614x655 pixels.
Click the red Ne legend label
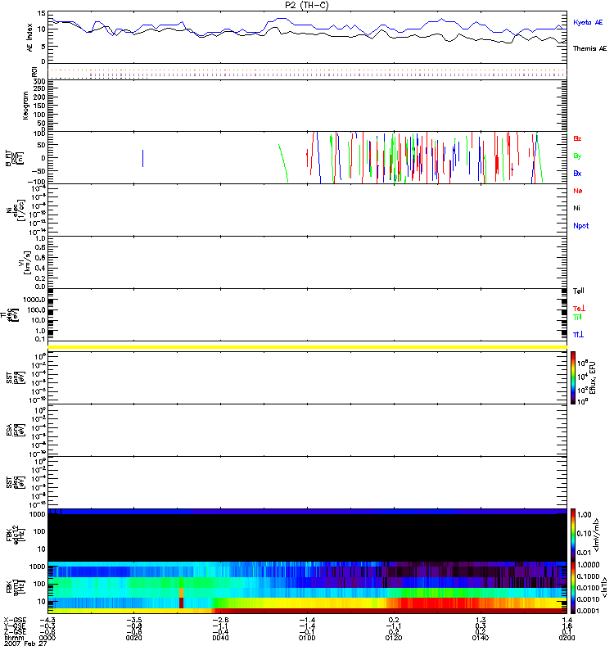[578, 191]
